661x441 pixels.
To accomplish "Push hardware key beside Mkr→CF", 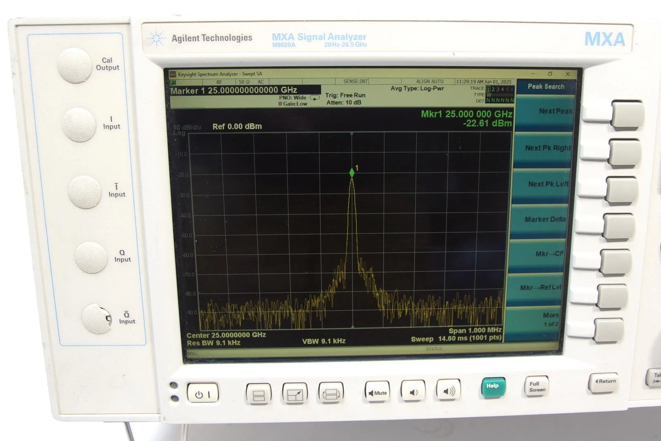I will 616,262.
